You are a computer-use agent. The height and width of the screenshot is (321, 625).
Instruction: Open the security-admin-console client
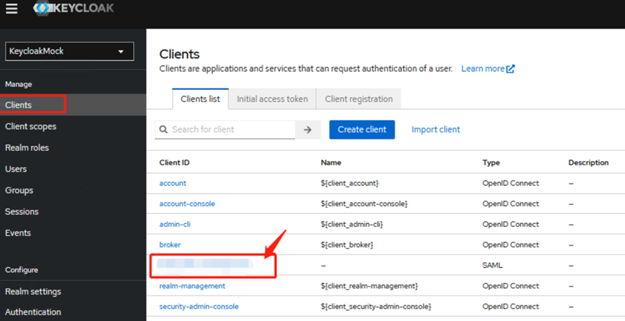coord(199,306)
